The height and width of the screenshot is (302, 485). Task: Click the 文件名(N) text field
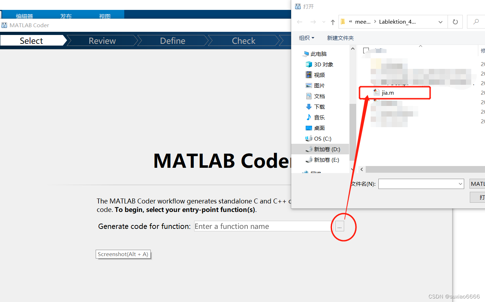click(421, 184)
